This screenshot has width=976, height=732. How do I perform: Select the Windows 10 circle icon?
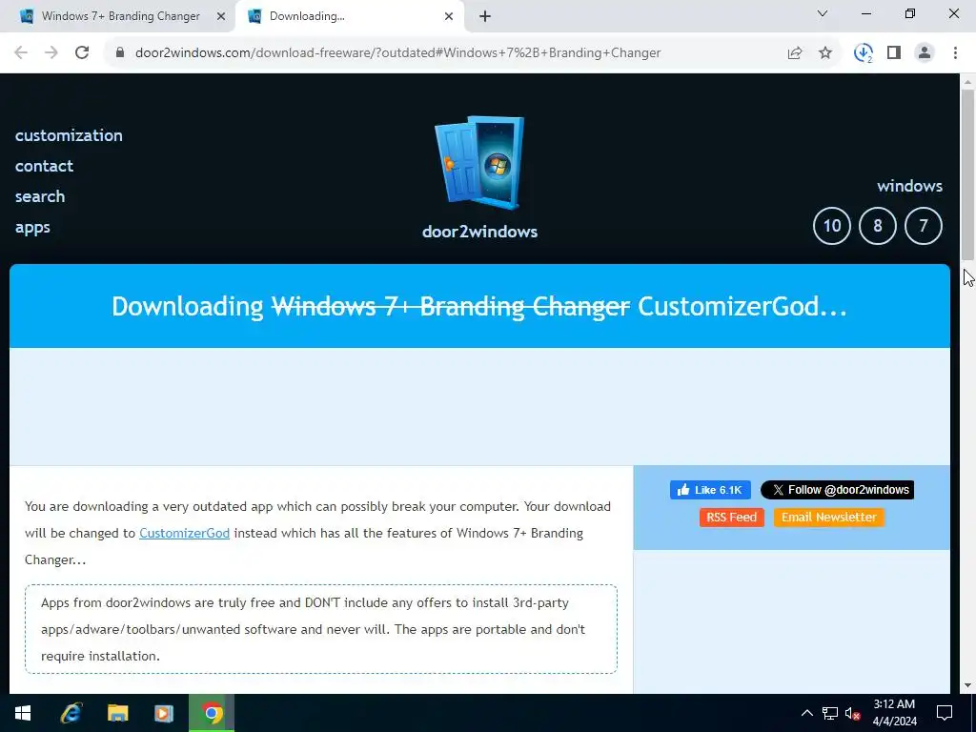831,225
